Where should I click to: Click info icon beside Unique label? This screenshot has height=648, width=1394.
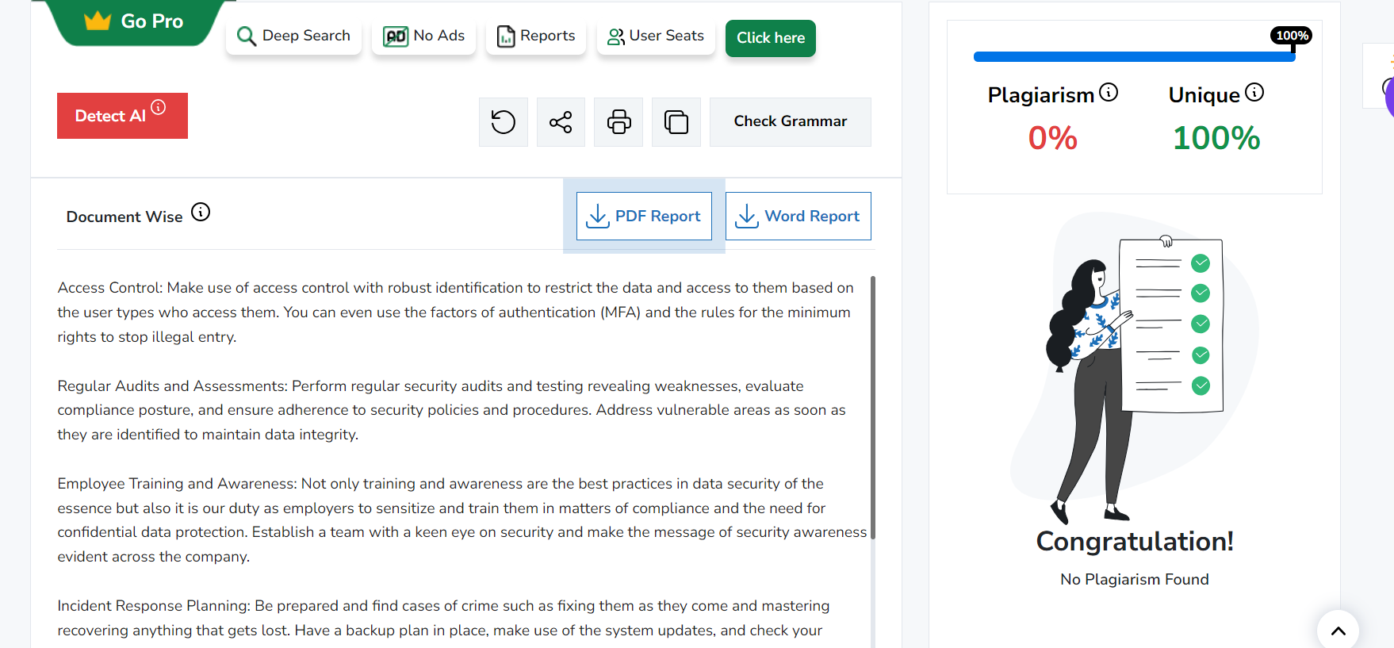point(1254,93)
